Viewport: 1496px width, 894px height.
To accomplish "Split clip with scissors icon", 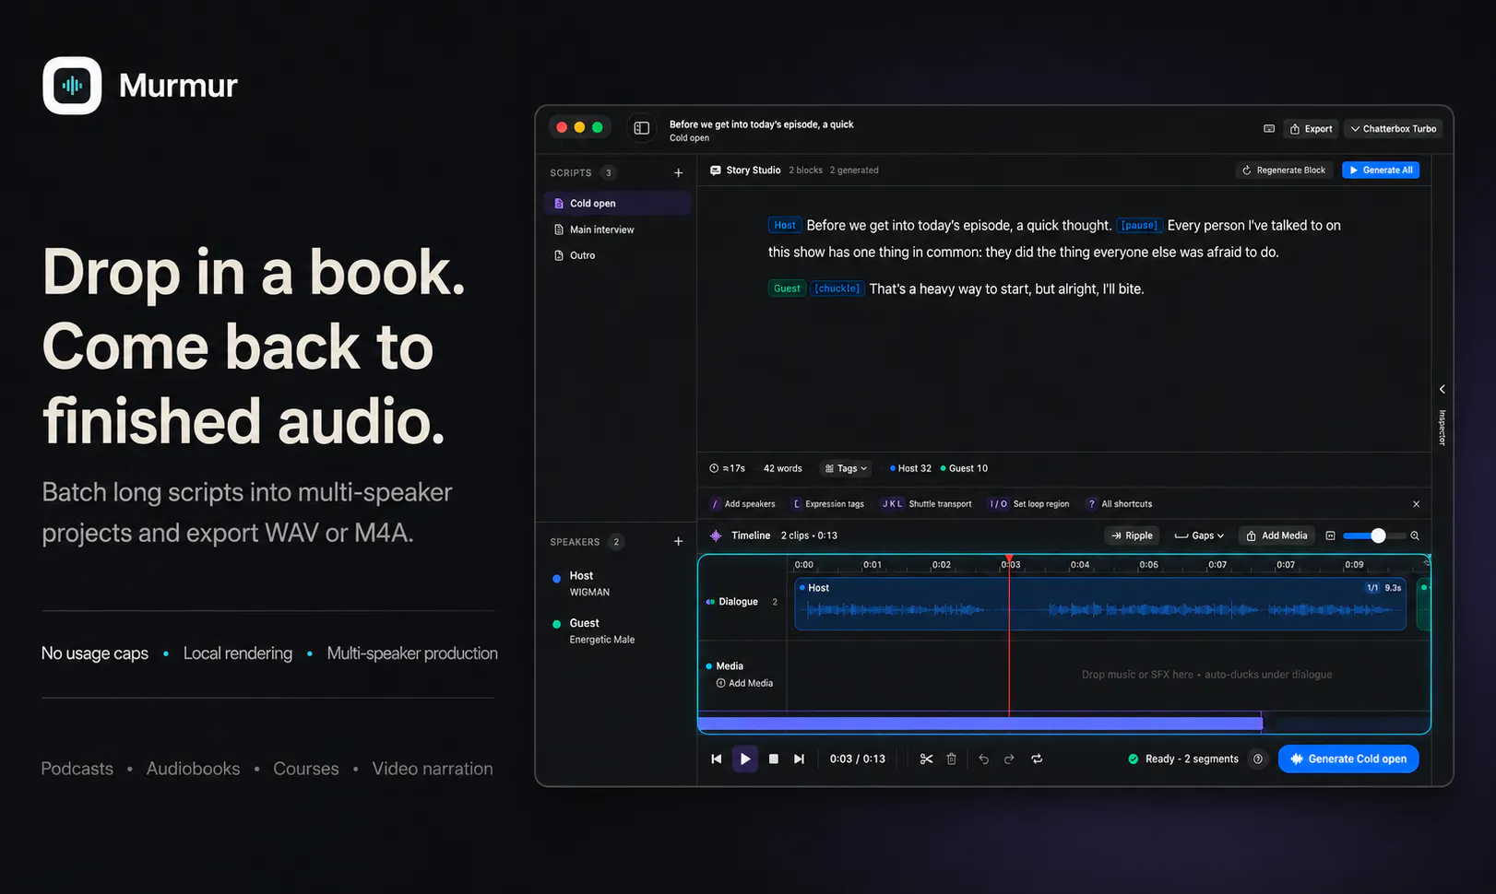I will tap(926, 759).
